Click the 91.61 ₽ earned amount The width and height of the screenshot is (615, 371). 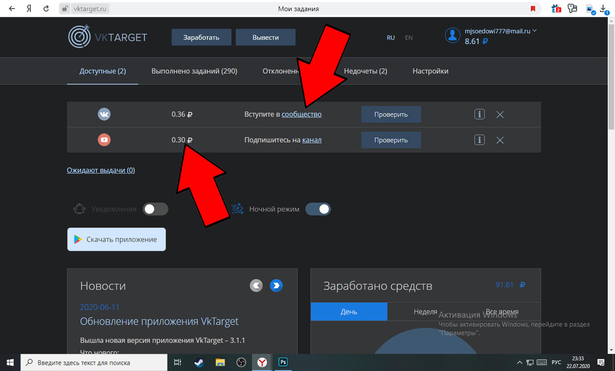[x=510, y=285]
